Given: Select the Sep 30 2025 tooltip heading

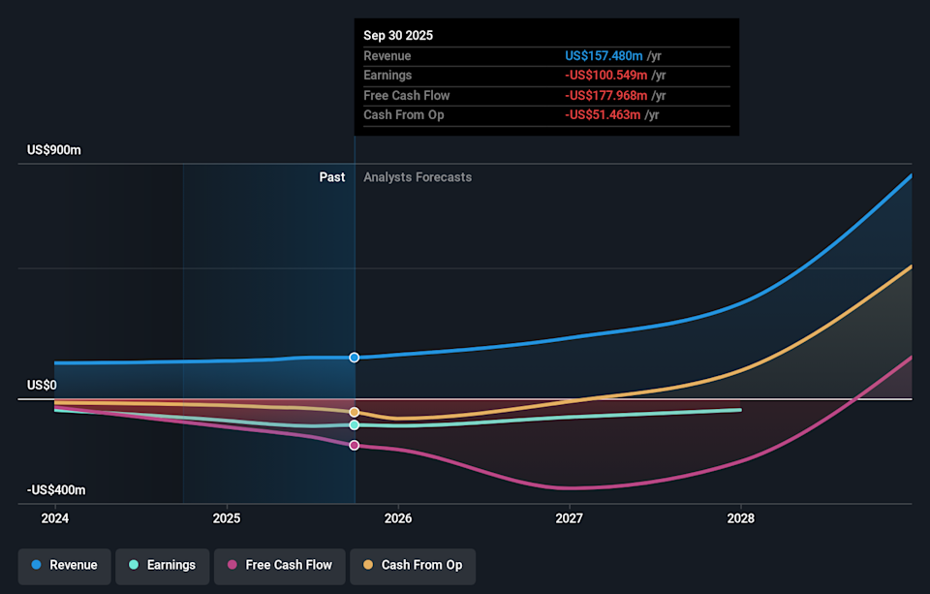Looking at the screenshot, I should (398, 35).
